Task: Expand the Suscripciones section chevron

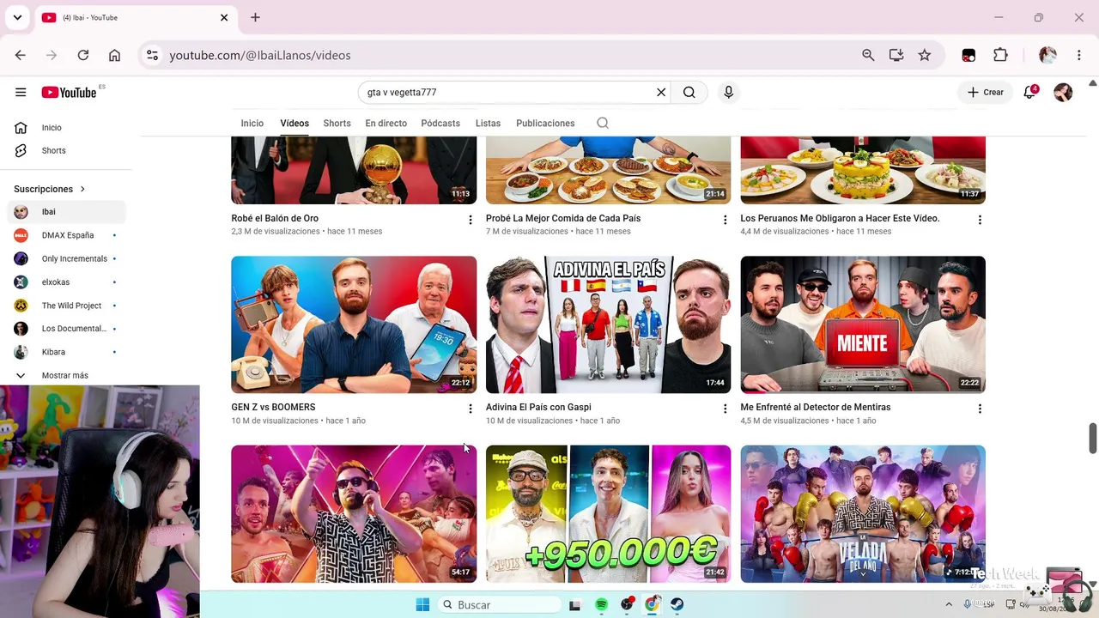Action: (x=82, y=189)
